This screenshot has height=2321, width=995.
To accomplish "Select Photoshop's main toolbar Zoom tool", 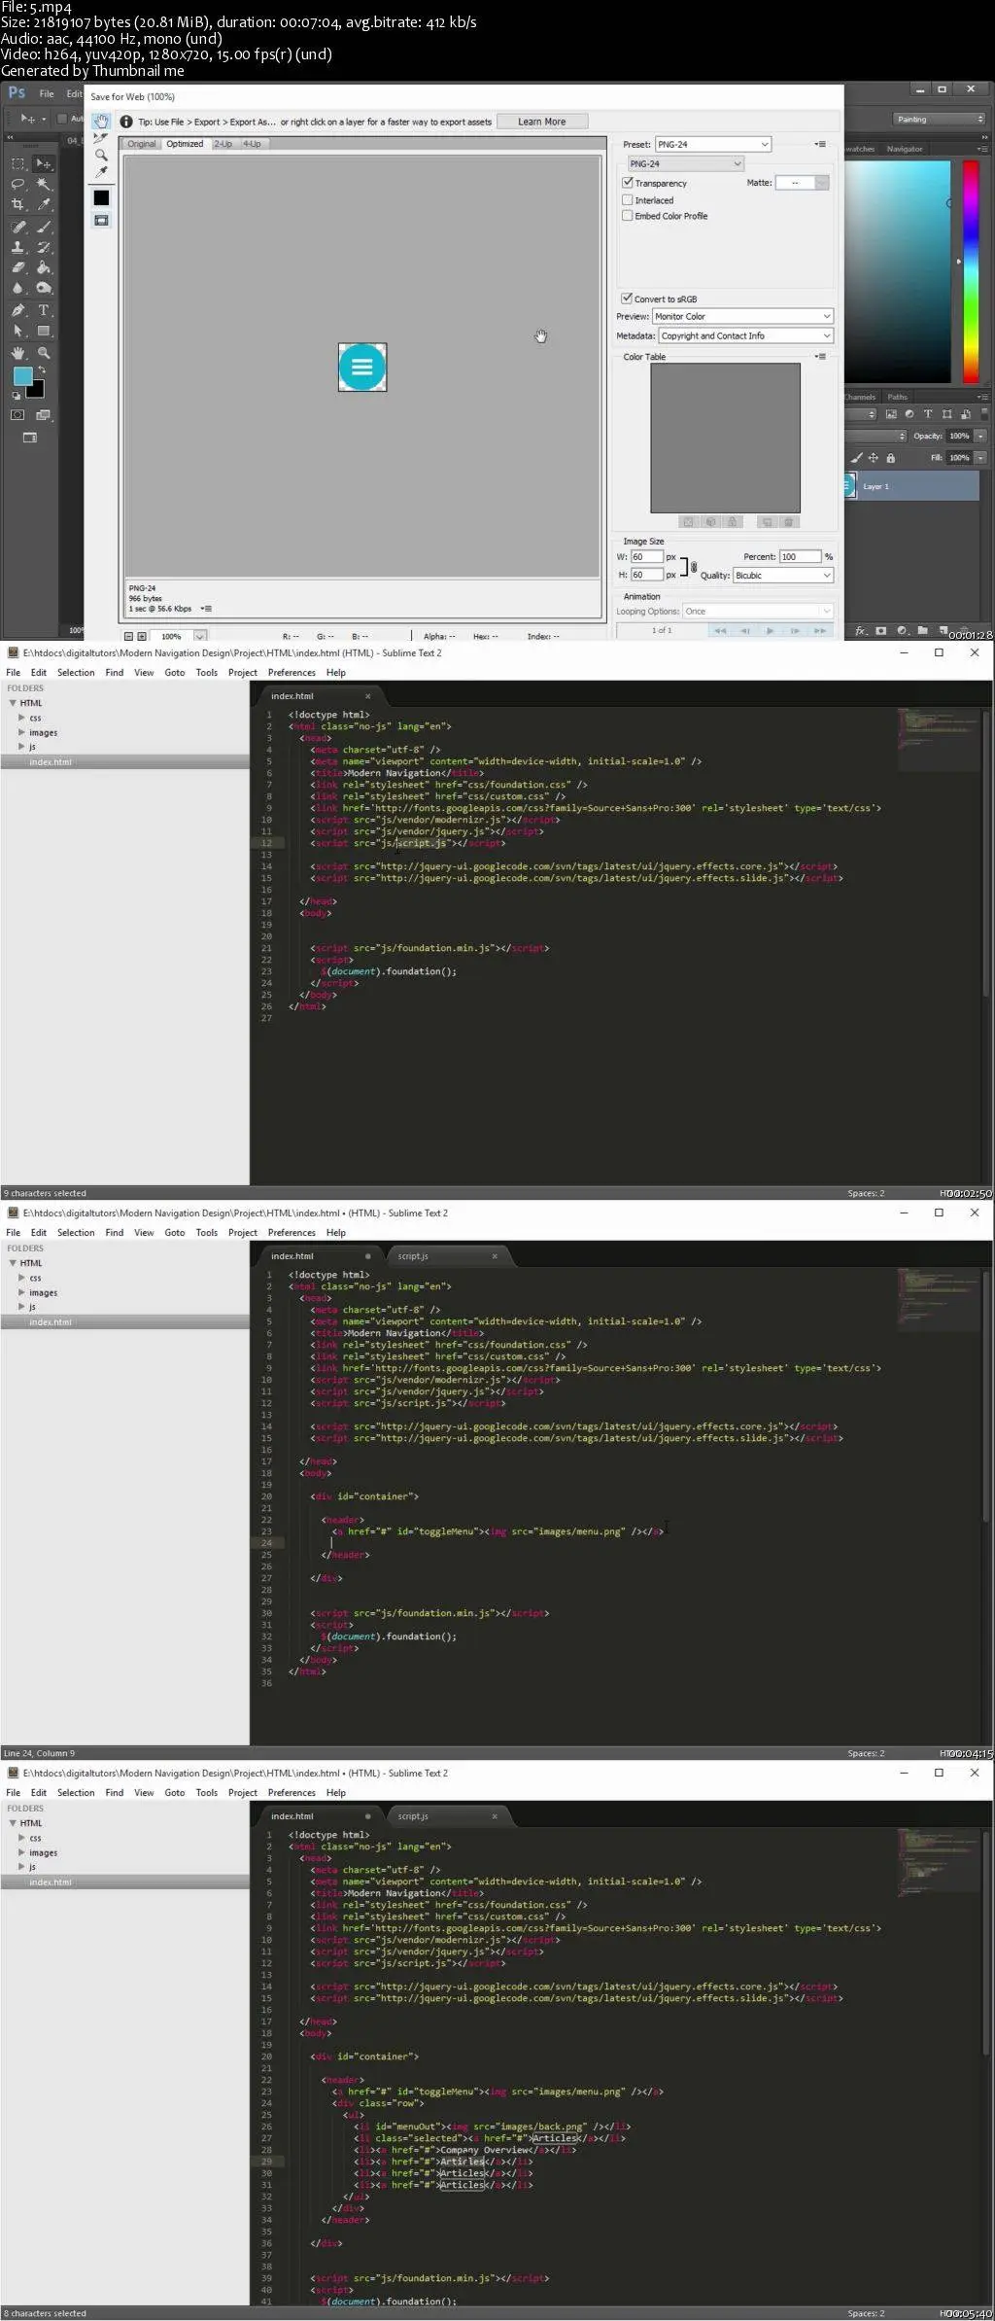I will pyautogui.click(x=43, y=353).
